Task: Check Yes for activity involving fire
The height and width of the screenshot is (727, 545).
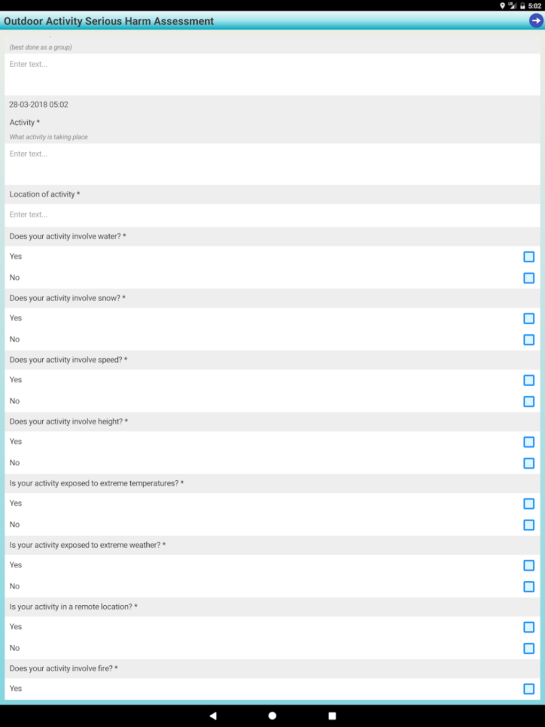Action: tap(529, 689)
